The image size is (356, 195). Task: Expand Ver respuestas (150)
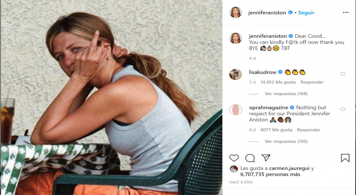point(286,142)
